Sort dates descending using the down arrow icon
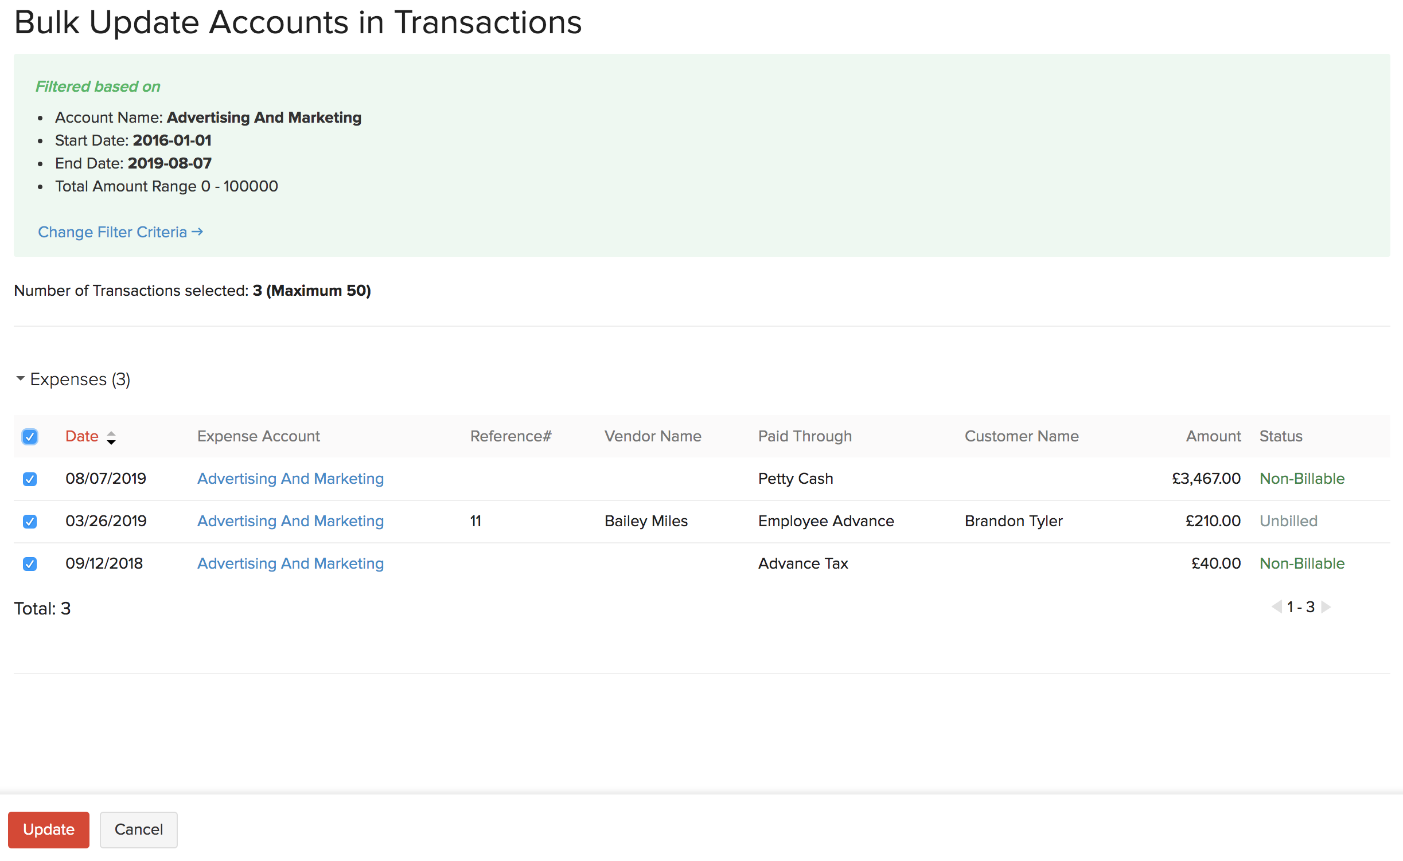The height and width of the screenshot is (861, 1403). (111, 443)
